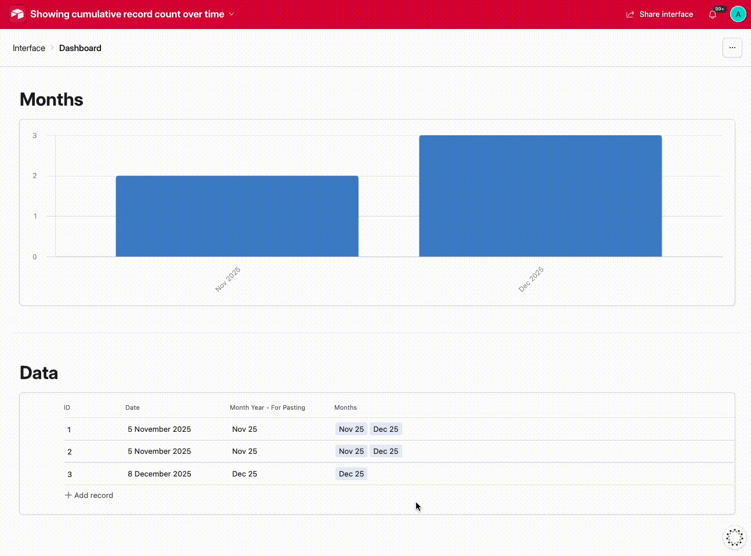The height and width of the screenshot is (556, 751).
Task: Open the account avatar menu
Action: point(738,14)
